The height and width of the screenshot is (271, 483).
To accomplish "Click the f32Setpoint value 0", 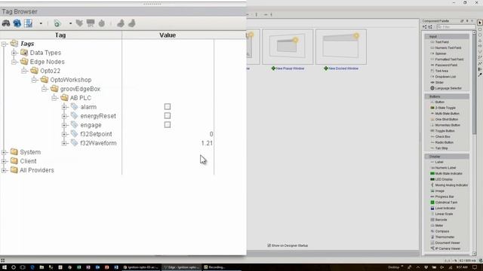I will [x=211, y=134].
